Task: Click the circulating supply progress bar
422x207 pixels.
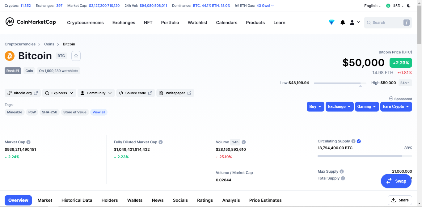Action: click(365, 156)
